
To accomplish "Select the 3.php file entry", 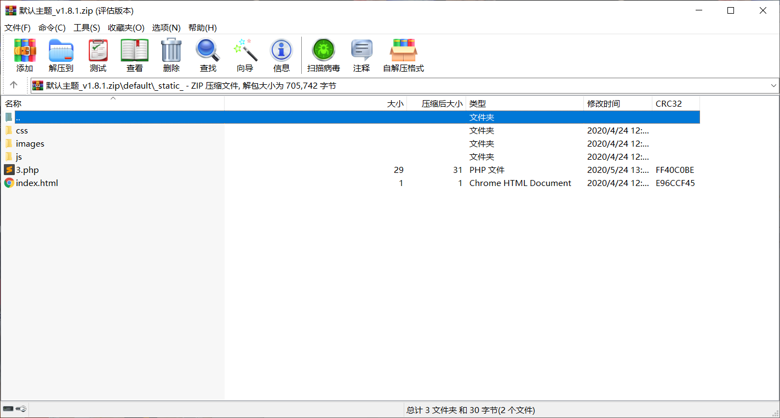I will 26,170.
